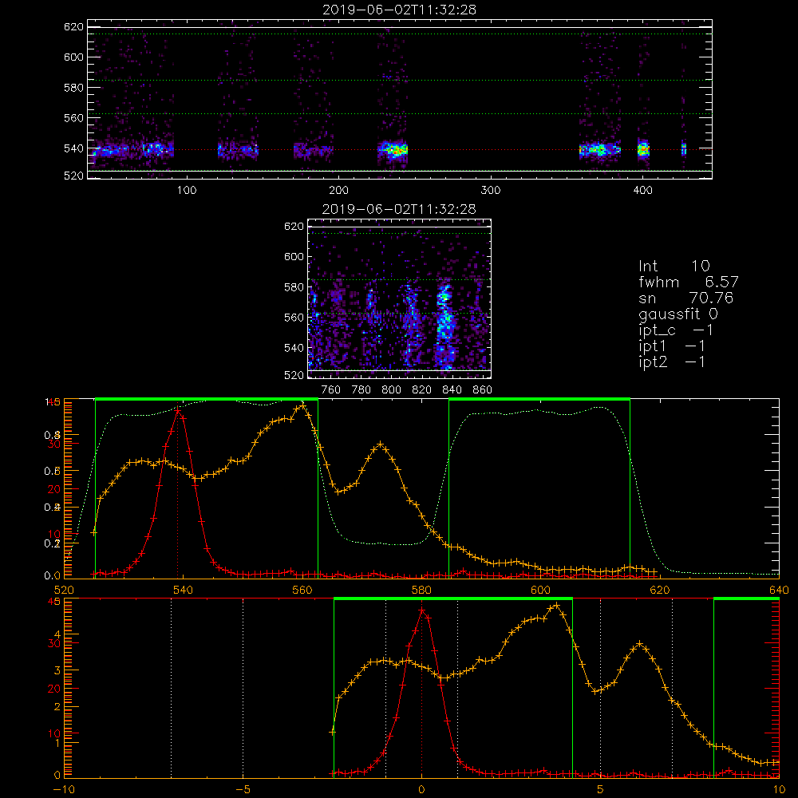Image resolution: width=798 pixels, height=798 pixels.
Task: Click y-axis label '600' of the middle spectrogram
Action: point(294,256)
